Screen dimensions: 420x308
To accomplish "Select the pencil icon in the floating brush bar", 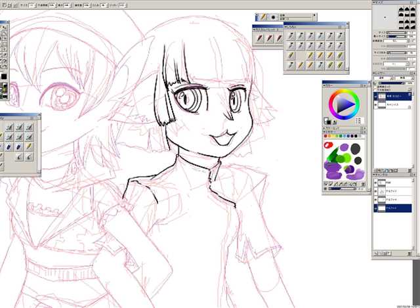I will tap(263, 17).
